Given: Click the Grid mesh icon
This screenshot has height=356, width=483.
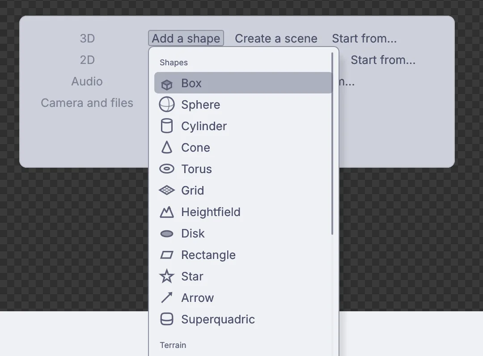Looking at the screenshot, I should click(x=167, y=191).
